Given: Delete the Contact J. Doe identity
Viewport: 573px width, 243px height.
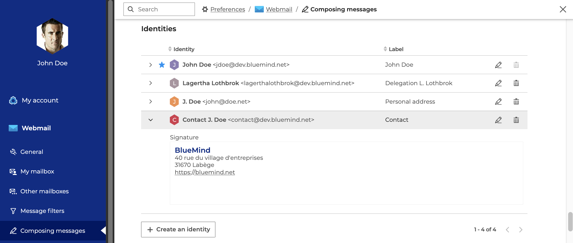Looking at the screenshot, I should (516, 120).
